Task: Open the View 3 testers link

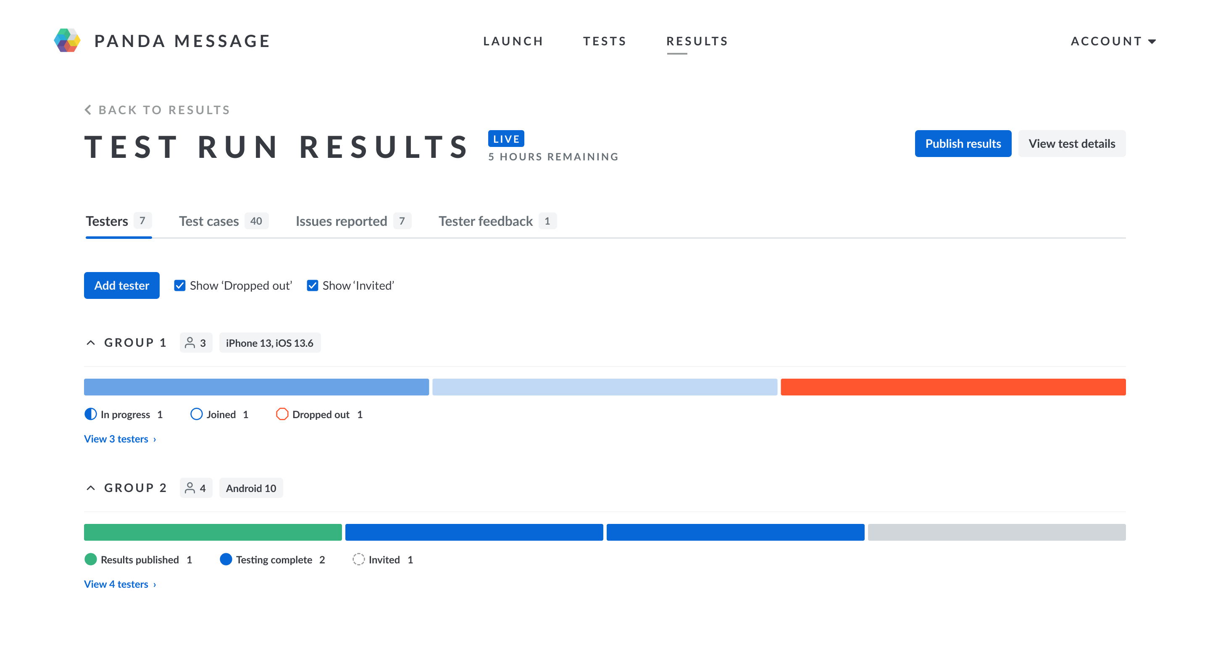Action: point(120,439)
